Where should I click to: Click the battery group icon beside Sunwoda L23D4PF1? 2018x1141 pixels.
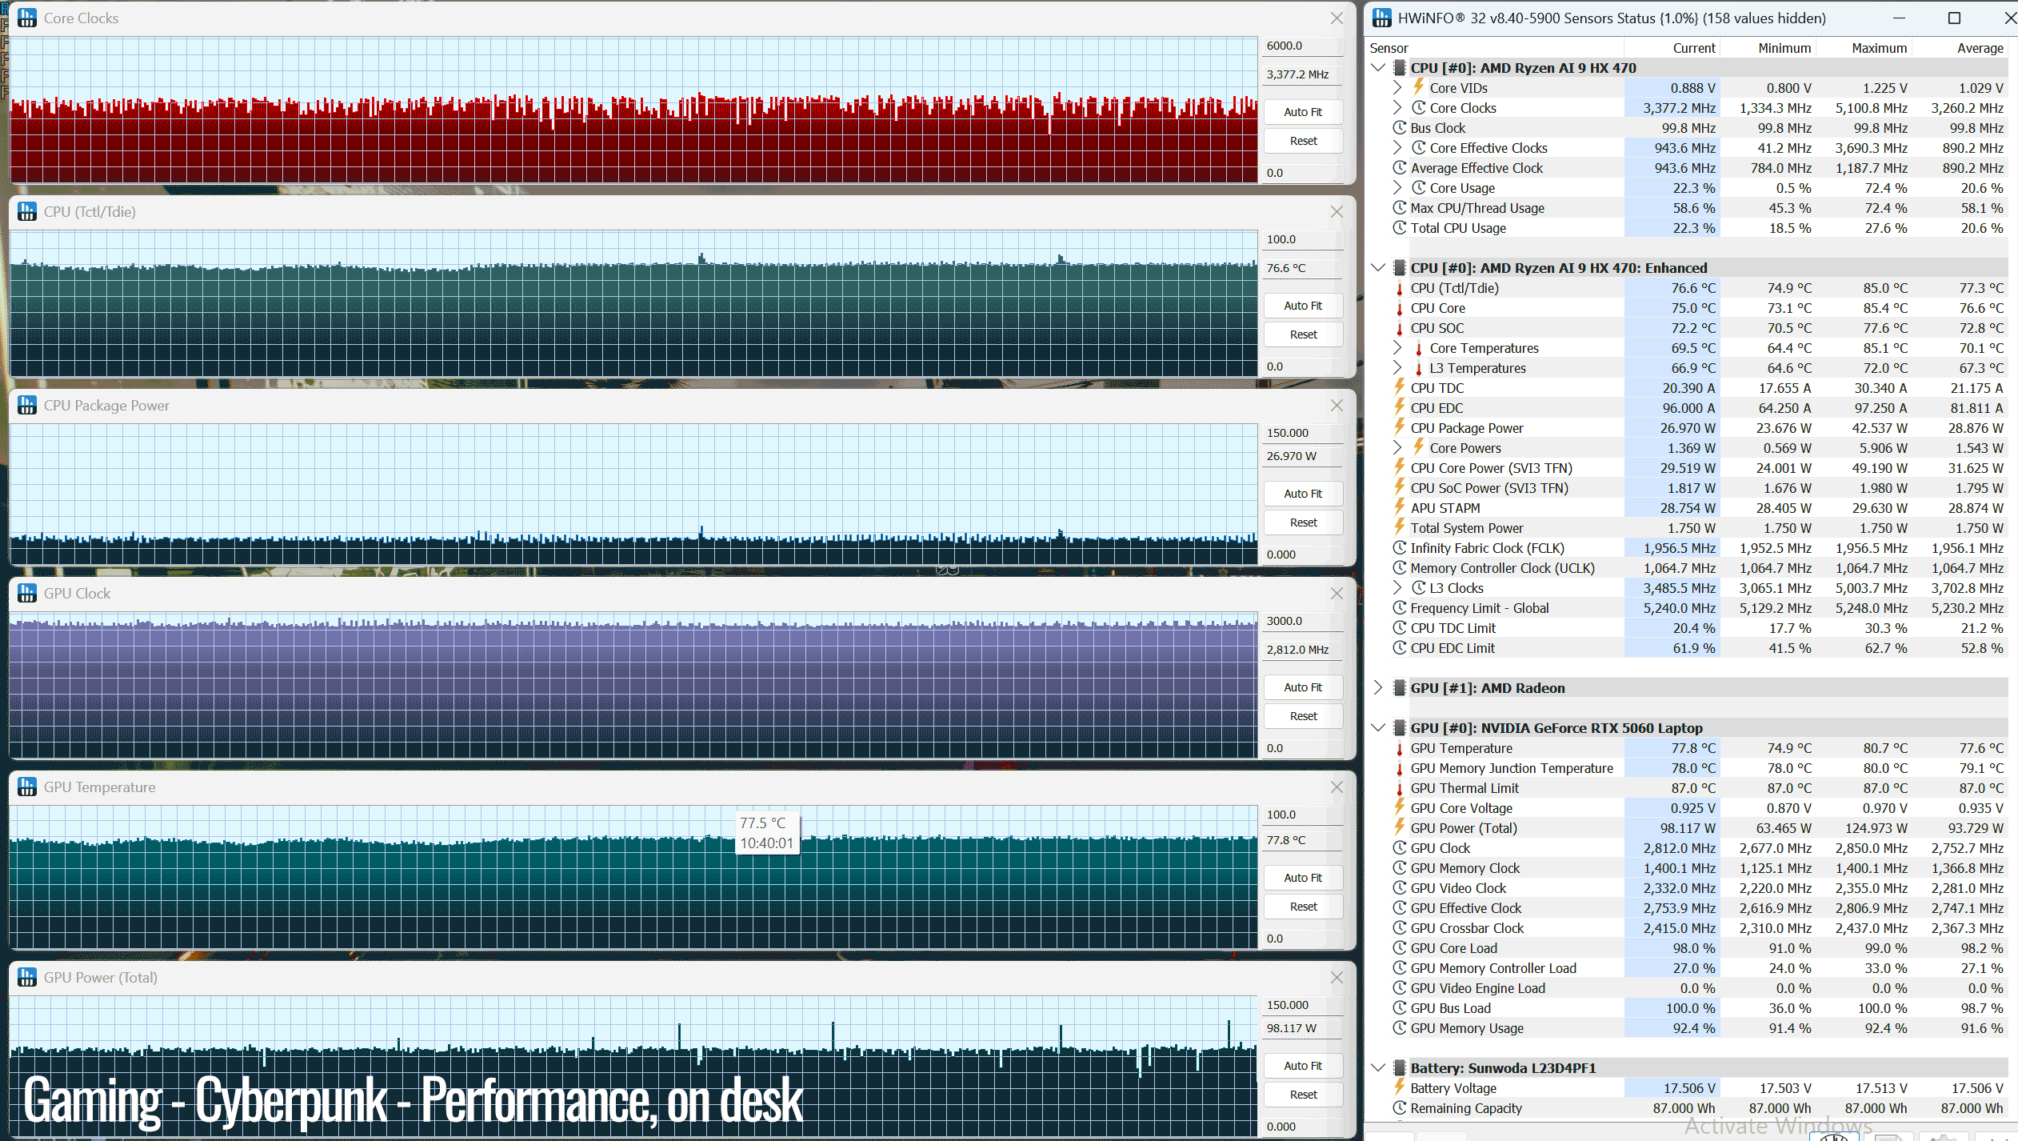click(1400, 1068)
